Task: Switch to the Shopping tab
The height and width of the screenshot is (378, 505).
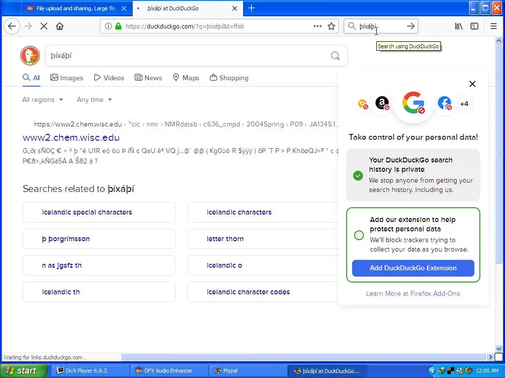Action: coord(229,78)
